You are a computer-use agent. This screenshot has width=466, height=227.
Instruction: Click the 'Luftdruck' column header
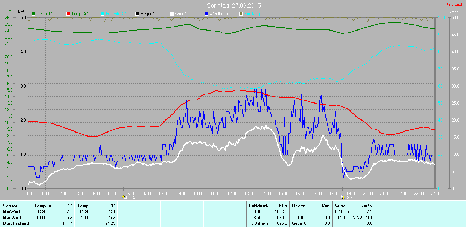tap(258, 206)
